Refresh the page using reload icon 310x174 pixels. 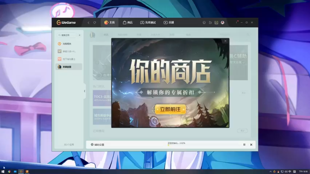95,23
